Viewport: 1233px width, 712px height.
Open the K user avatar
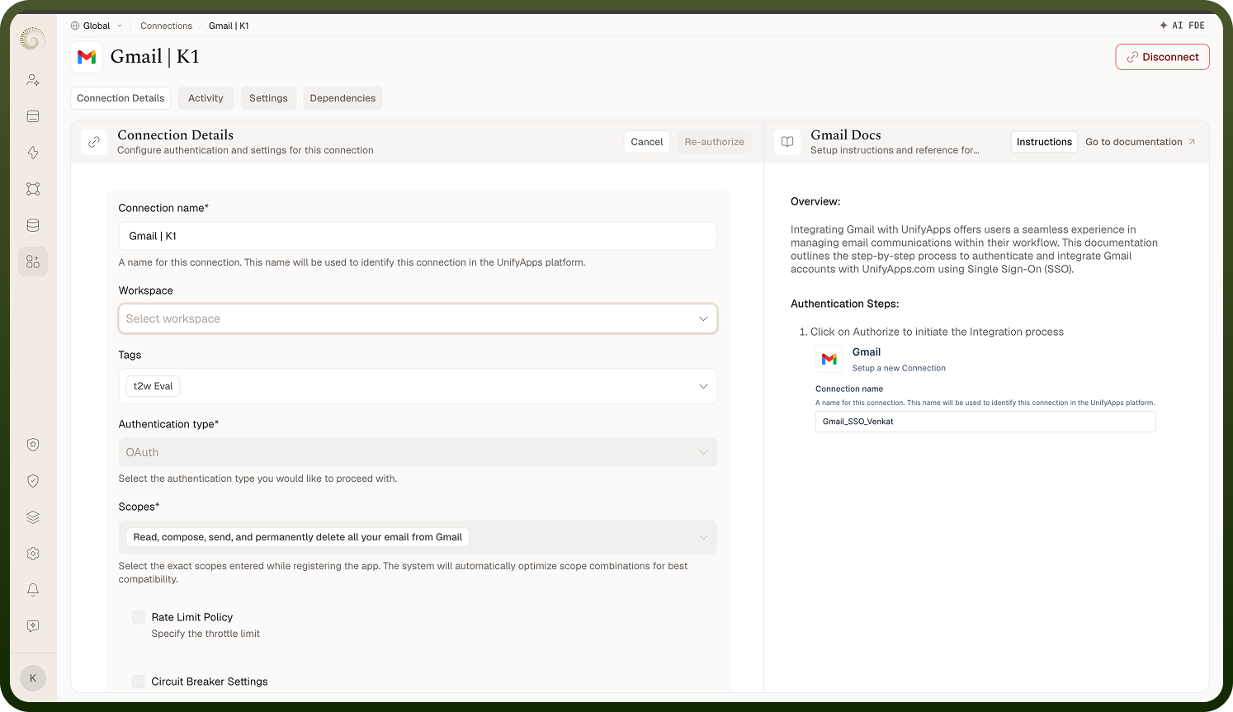[x=33, y=678]
